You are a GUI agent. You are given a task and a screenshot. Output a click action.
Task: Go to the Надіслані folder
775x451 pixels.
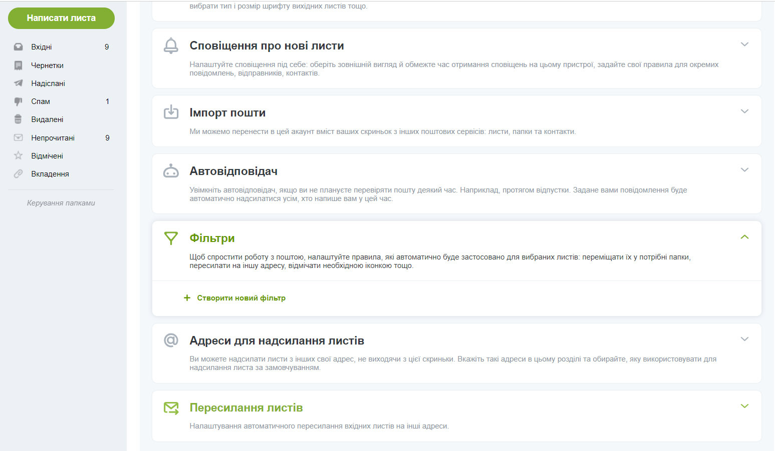coord(48,83)
